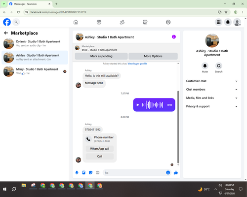The width and height of the screenshot is (247, 197).
Task: Go back in browser history
Action: (x=4, y=12)
